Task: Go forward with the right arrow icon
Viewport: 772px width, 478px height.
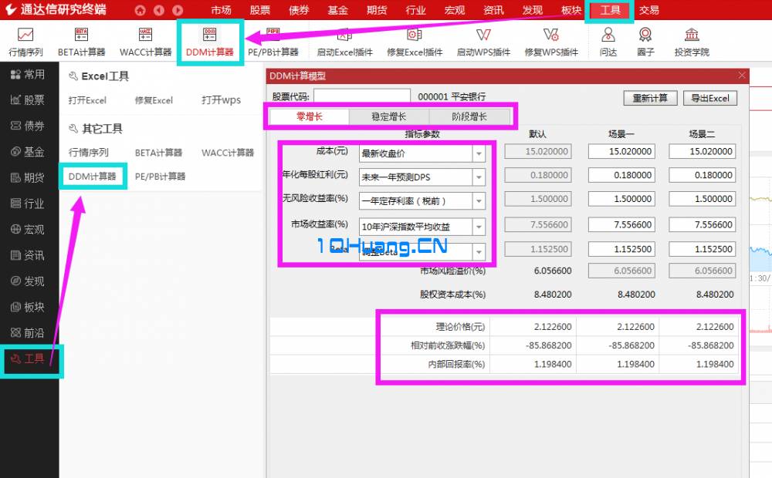Action: (178, 10)
